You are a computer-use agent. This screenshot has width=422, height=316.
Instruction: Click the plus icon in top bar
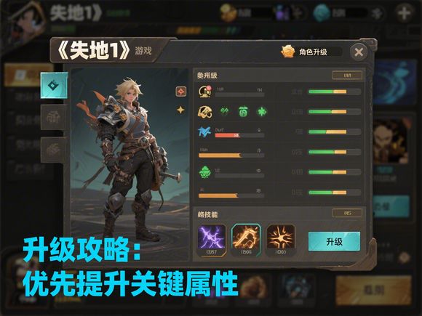(x=405, y=12)
